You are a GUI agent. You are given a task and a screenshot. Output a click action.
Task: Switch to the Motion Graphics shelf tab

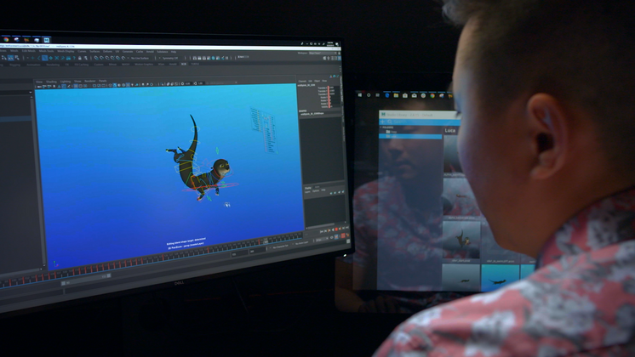click(x=144, y=65)
